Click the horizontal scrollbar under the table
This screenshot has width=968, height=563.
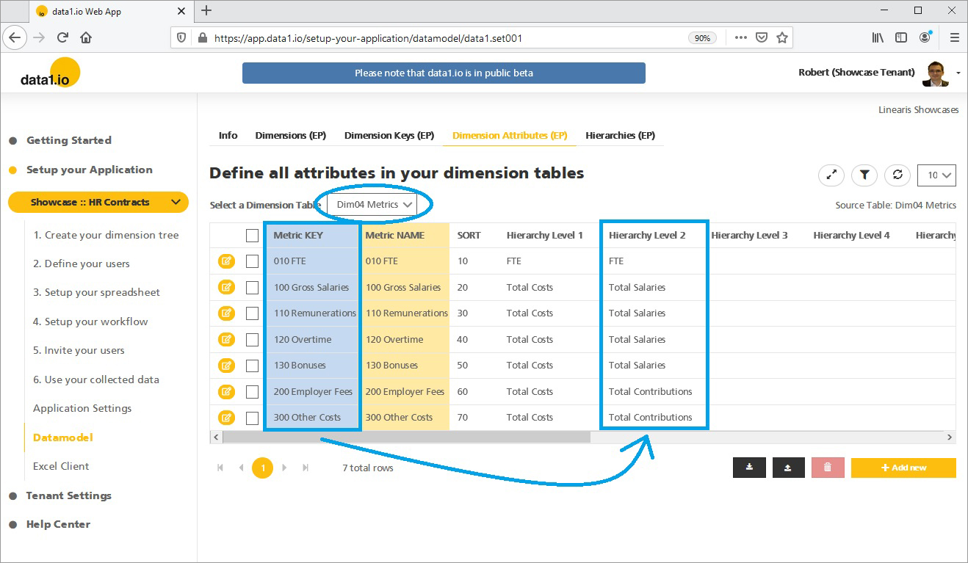coord(406,437)
